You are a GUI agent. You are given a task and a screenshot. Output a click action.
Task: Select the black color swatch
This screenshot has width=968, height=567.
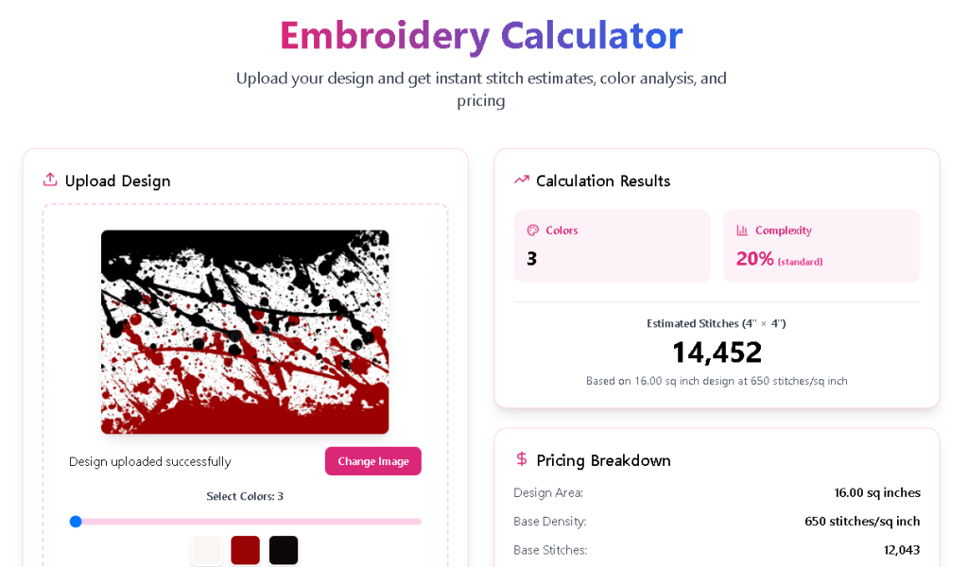284,550
